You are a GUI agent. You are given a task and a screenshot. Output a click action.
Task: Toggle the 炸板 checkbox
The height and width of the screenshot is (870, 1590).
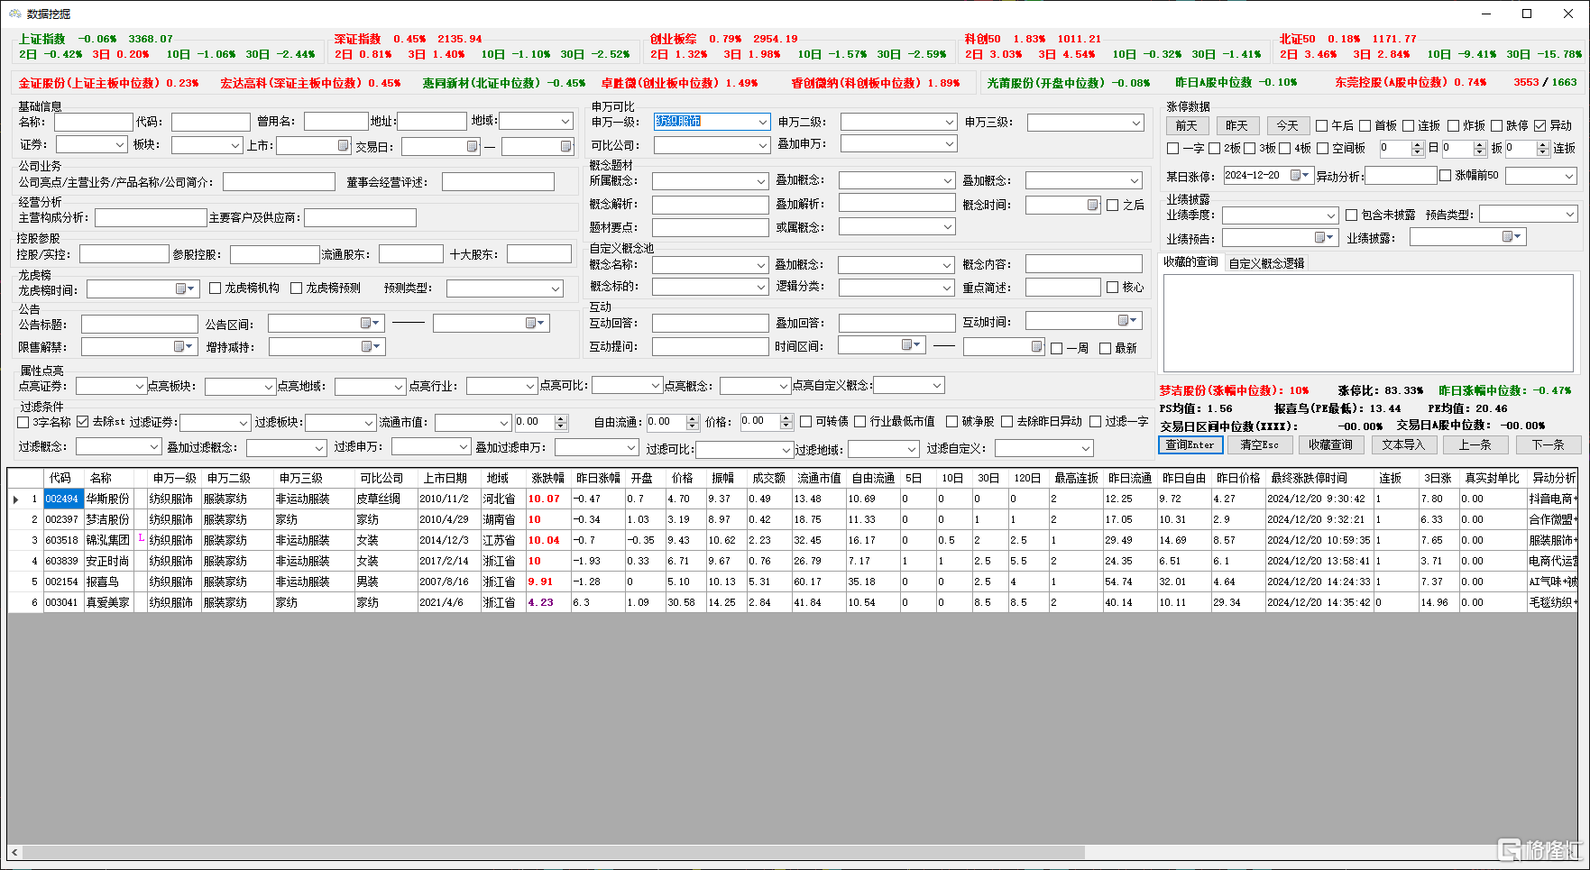[x=1454, y=126]
